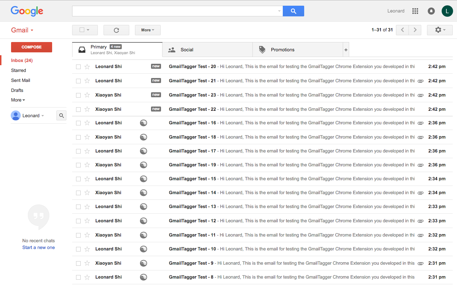The image size is (457, 285).
Task: Click the tagger icon on Test - 19 row
Action: pos(144,165)
